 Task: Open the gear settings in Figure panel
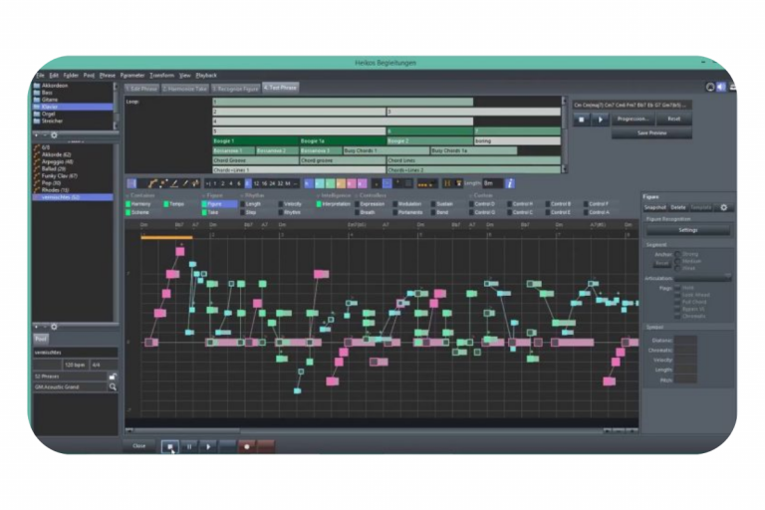point(724,207)
